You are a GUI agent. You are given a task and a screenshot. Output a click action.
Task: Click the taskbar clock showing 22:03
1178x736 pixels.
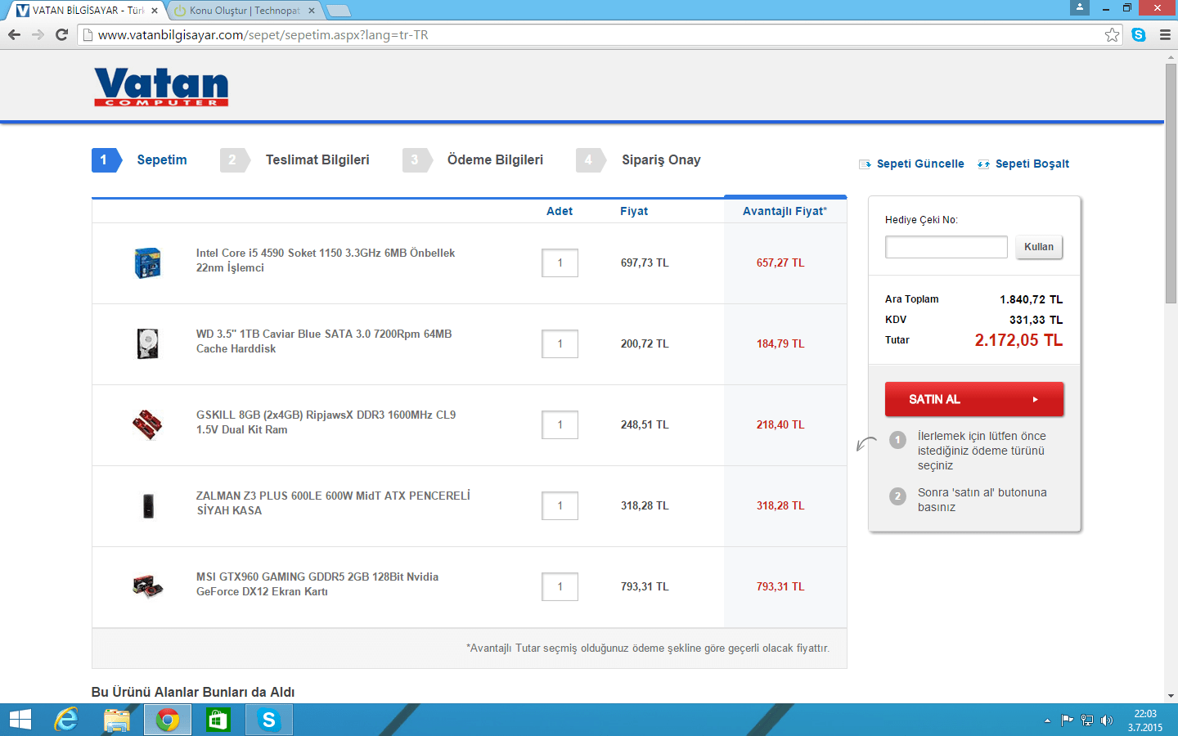(1145, 720)
